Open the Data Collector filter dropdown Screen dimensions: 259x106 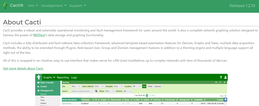pyautogui.click(x=99, y=86)
